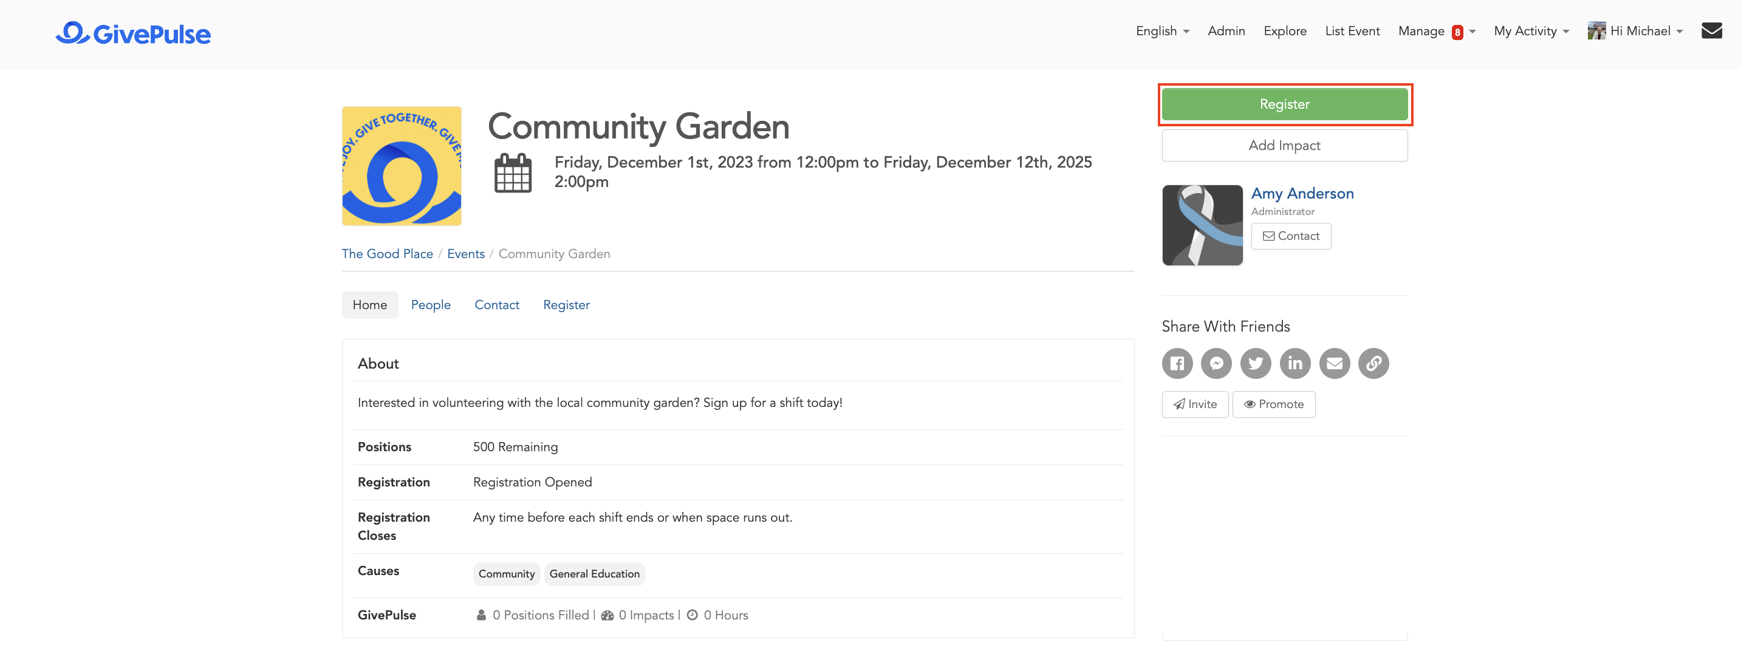
Task: Switch to the Register tab
Action: click(x=566, y=305)
